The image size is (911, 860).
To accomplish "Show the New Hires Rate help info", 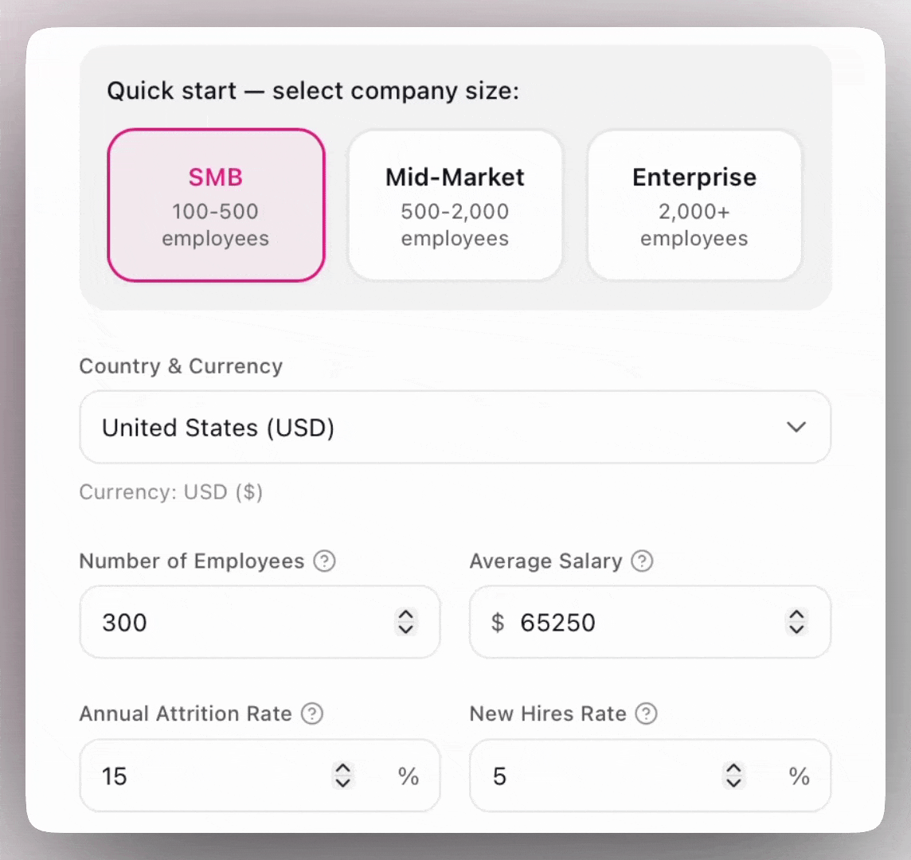I will 647,713.
